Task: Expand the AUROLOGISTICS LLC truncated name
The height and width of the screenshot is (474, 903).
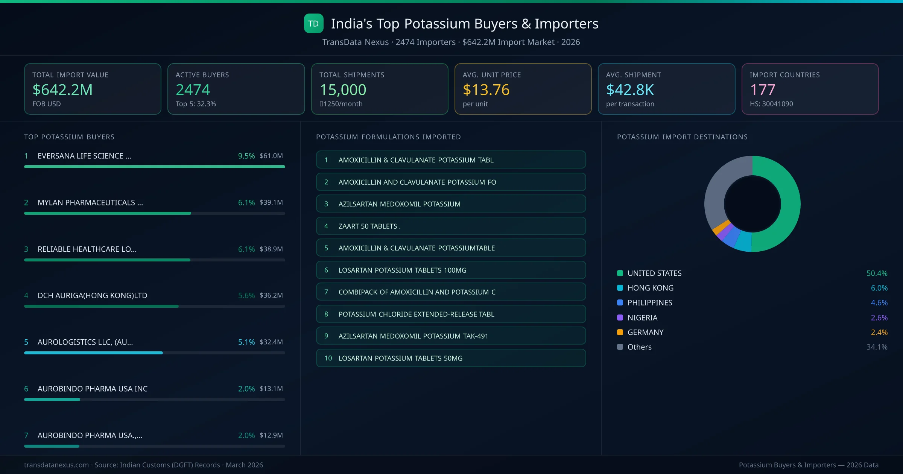Action: click(x=85, y=342)
